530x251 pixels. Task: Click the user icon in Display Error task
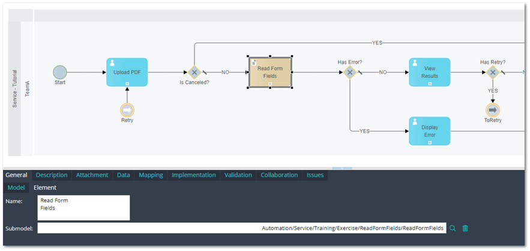pyautogui.click(x=415, y=122)
